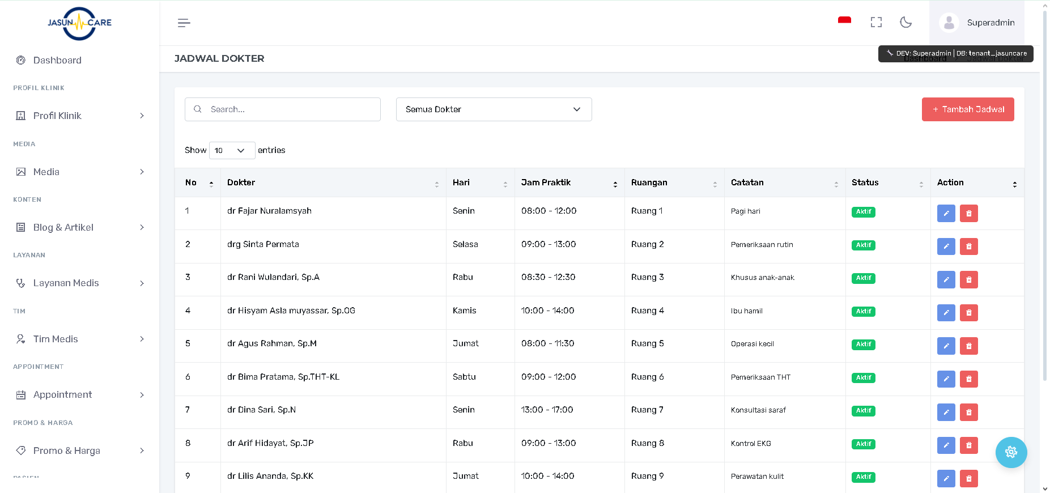
Task: Open the Dashboard sidebar item
Action: [57, 60]
